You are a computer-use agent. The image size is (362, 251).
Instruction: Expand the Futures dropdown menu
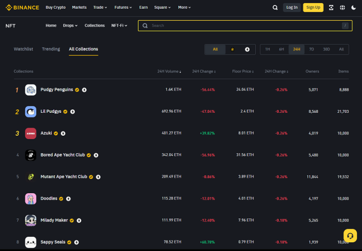[123, 7]
